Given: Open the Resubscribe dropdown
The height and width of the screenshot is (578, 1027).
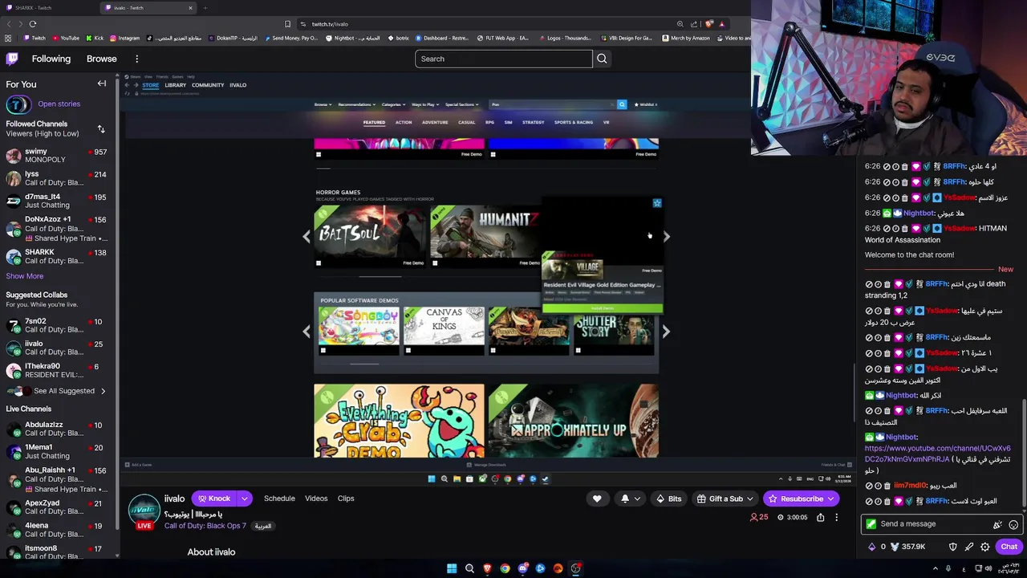Looking at the screenshot, I should coord(830,499).
